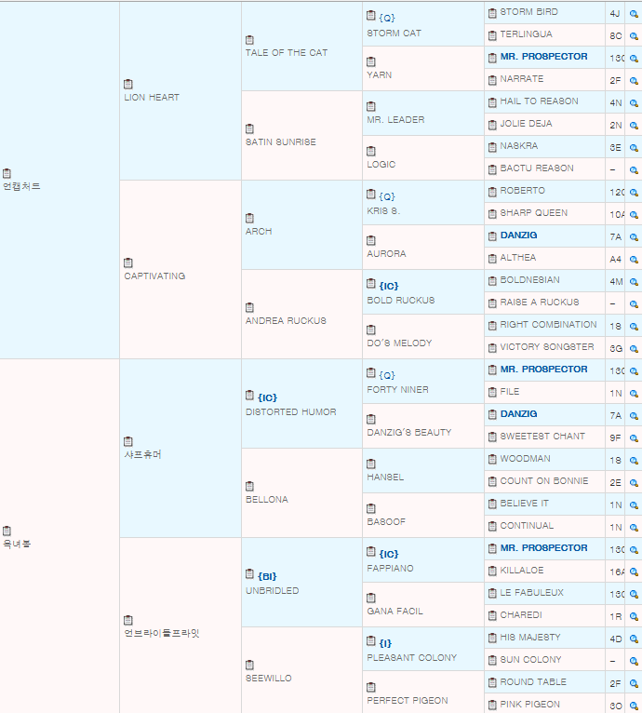Select the horse name UNBRIDLED
The height and width of the screenshot is (713, 642).
pyautogui.click(x=273, y=591)
